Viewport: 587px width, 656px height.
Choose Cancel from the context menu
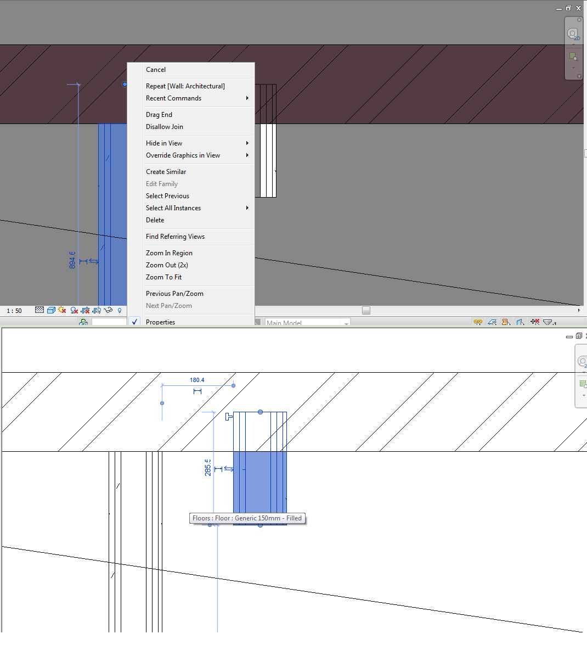(191, 70)
